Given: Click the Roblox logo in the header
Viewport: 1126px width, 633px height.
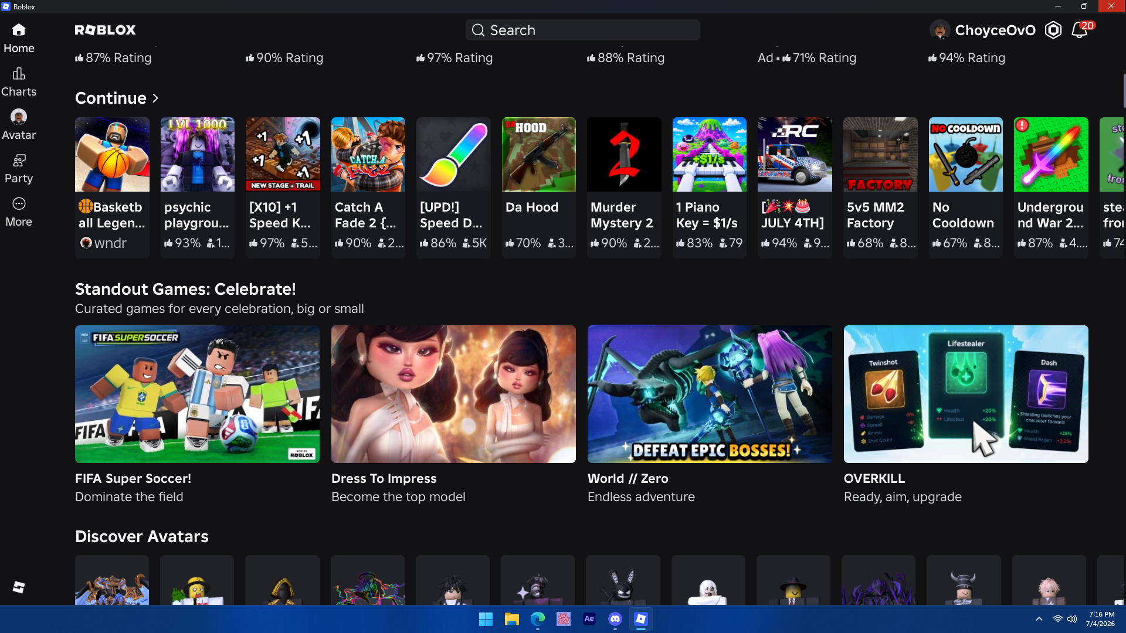Looking at the screenshot, I should [x=105, y=30].
